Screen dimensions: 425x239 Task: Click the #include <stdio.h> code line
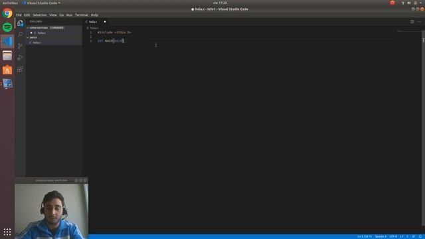point(114,33)
